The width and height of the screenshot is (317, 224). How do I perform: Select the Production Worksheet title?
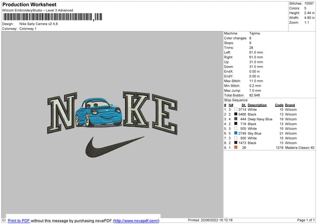(29, 4)
